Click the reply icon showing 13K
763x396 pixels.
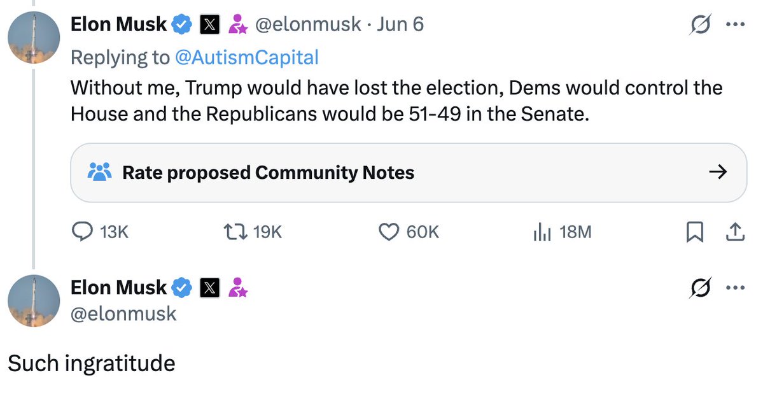point(83,232)
